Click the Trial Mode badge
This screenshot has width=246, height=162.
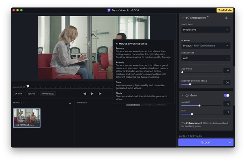tap(225, 10)
